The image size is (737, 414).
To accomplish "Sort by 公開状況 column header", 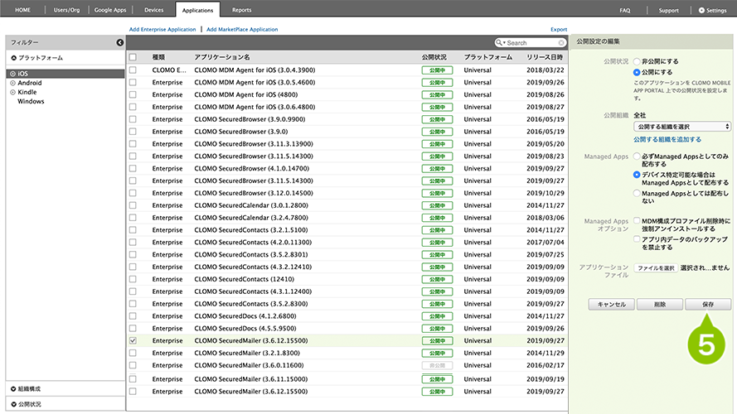I will click(434, 57).
